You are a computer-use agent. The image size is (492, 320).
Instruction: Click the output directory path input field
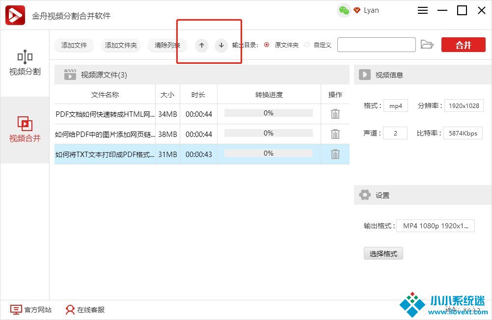[x=376, y=45]
